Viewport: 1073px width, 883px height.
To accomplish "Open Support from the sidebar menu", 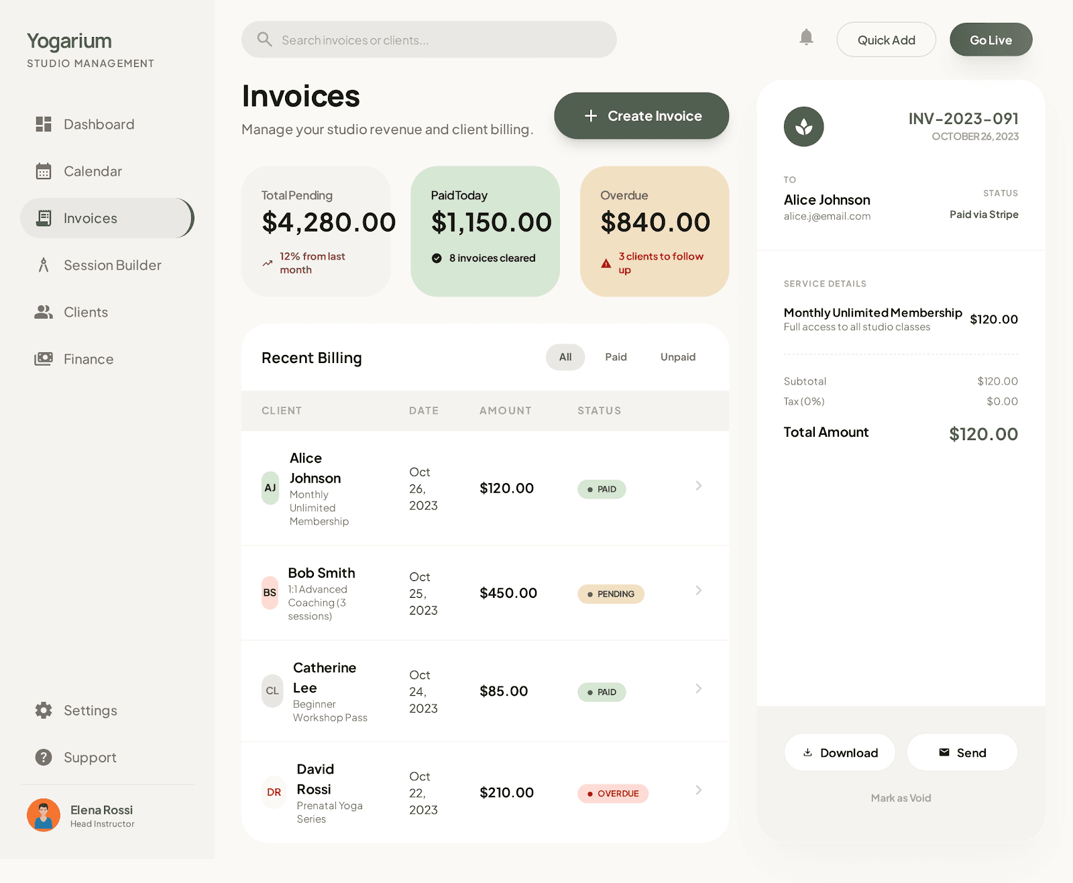I will 90,757.
